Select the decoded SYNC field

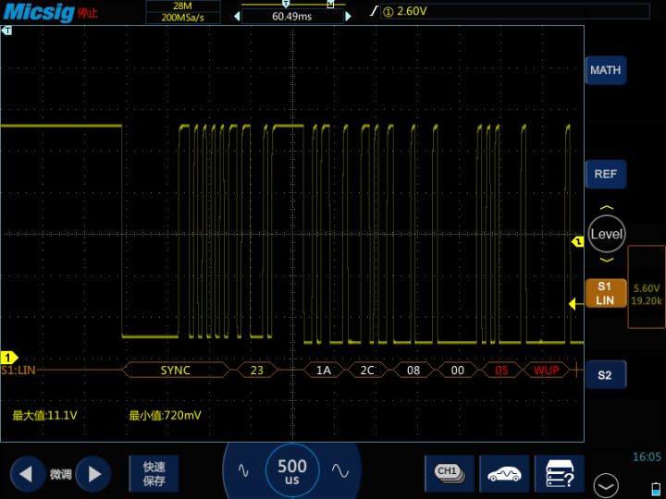[x=176, y=371]
